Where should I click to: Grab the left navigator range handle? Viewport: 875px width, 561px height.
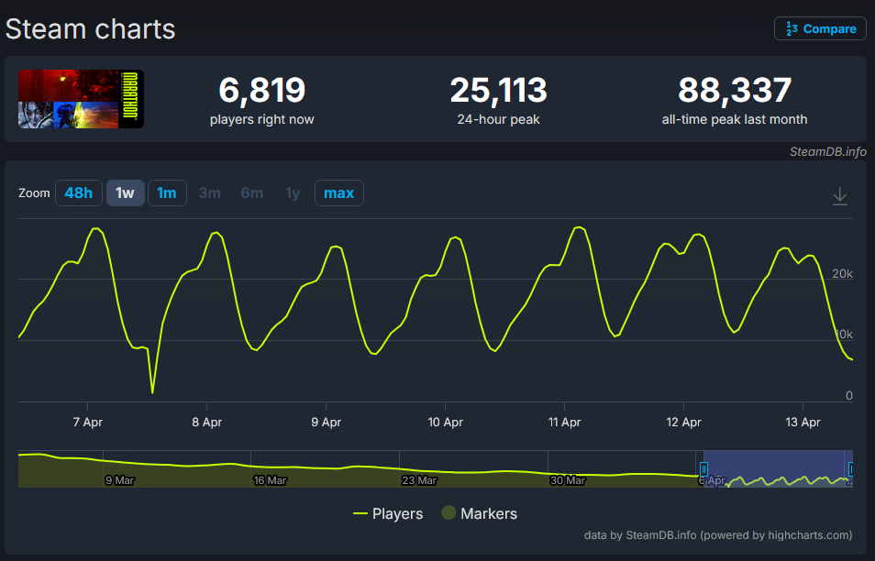(703, 469)
